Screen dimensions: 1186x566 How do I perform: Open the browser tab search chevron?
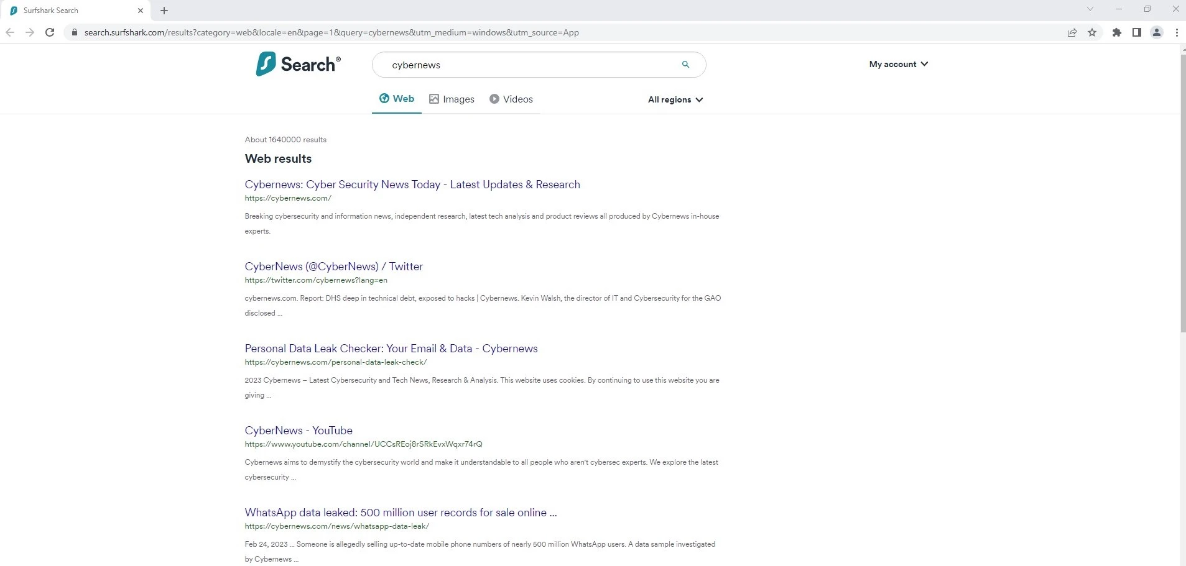(1090, 9)
